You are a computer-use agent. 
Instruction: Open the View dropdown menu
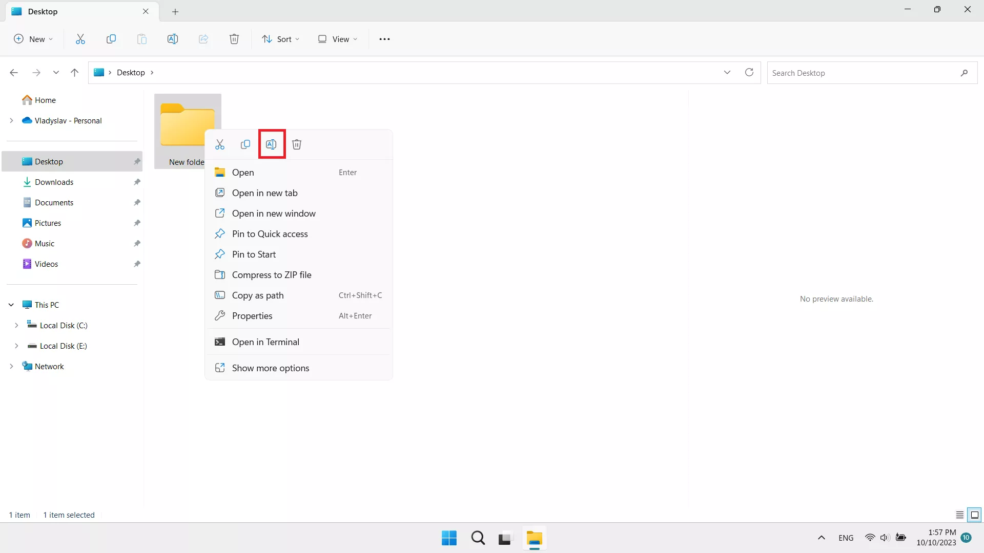pos(338,39)
